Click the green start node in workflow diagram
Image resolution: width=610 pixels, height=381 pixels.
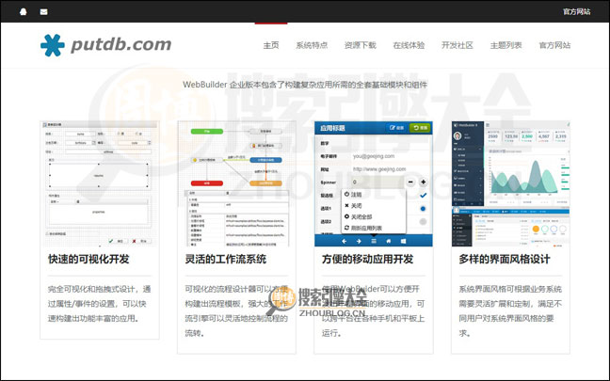pyautogui.click(x=207, y=132)
